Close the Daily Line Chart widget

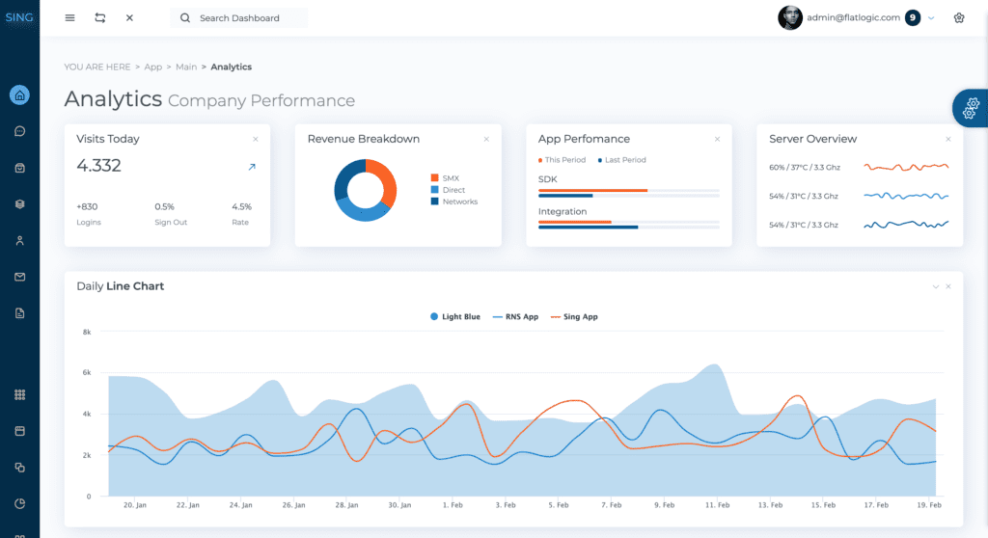pyautogui.click(x=948, y=286)
